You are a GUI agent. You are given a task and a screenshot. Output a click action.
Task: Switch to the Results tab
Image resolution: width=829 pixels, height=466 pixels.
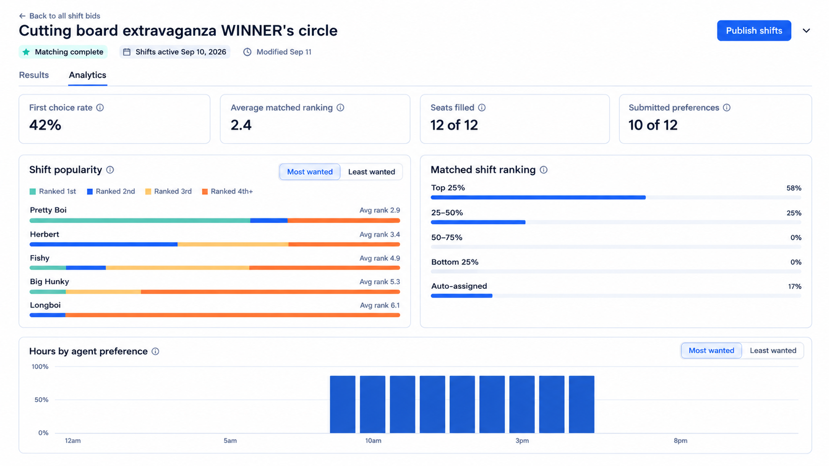click(x=34, y=75)
